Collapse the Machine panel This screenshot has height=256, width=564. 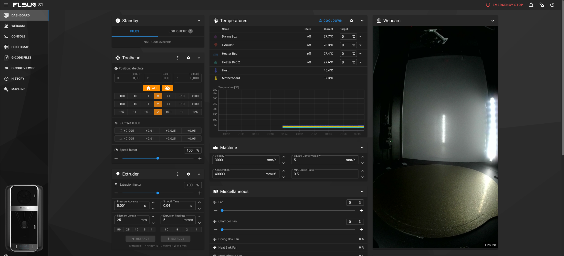pos(362,148)
